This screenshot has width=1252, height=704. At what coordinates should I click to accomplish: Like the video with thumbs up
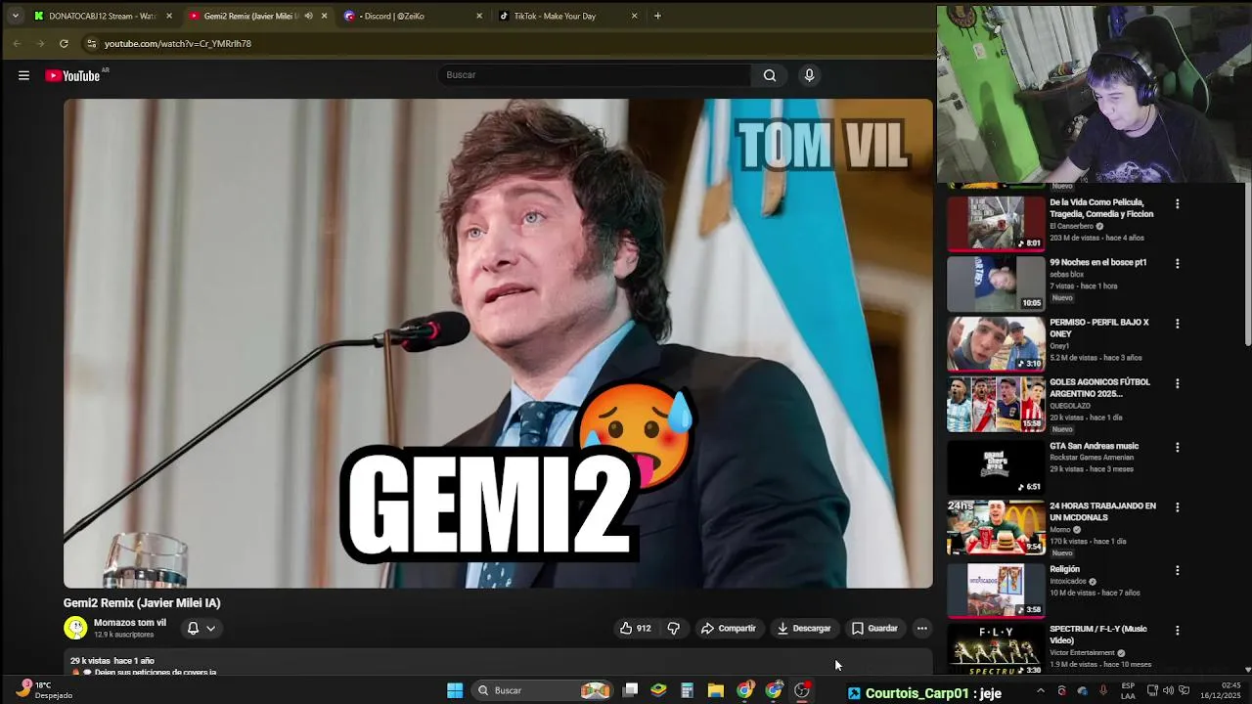(x=635, y=629)
